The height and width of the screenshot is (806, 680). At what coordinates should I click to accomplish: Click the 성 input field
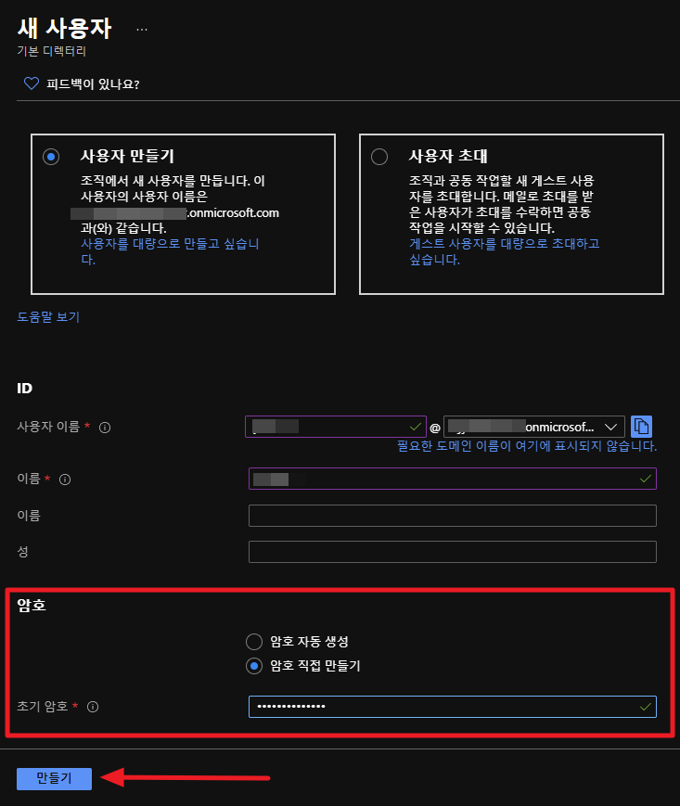point(452,552)
